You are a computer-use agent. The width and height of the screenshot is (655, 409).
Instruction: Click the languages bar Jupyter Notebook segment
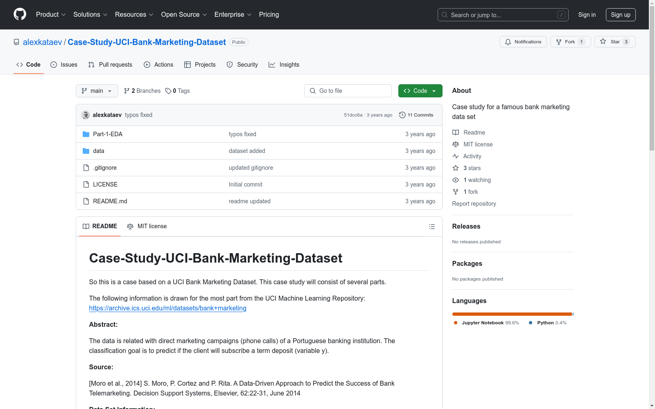coord(512,314)
